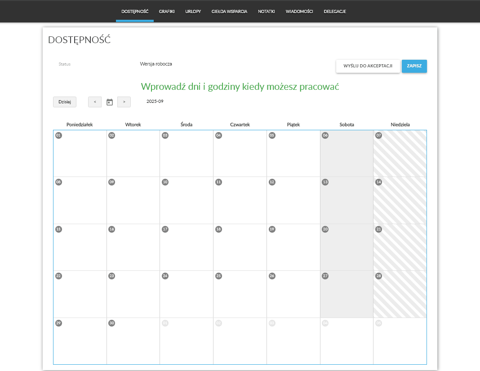Image resolution: width=480 pixels, height=371 pixels.
Task: Open the GIEŁDA WSPARCIA tab
Action: [x=229, y=12]
